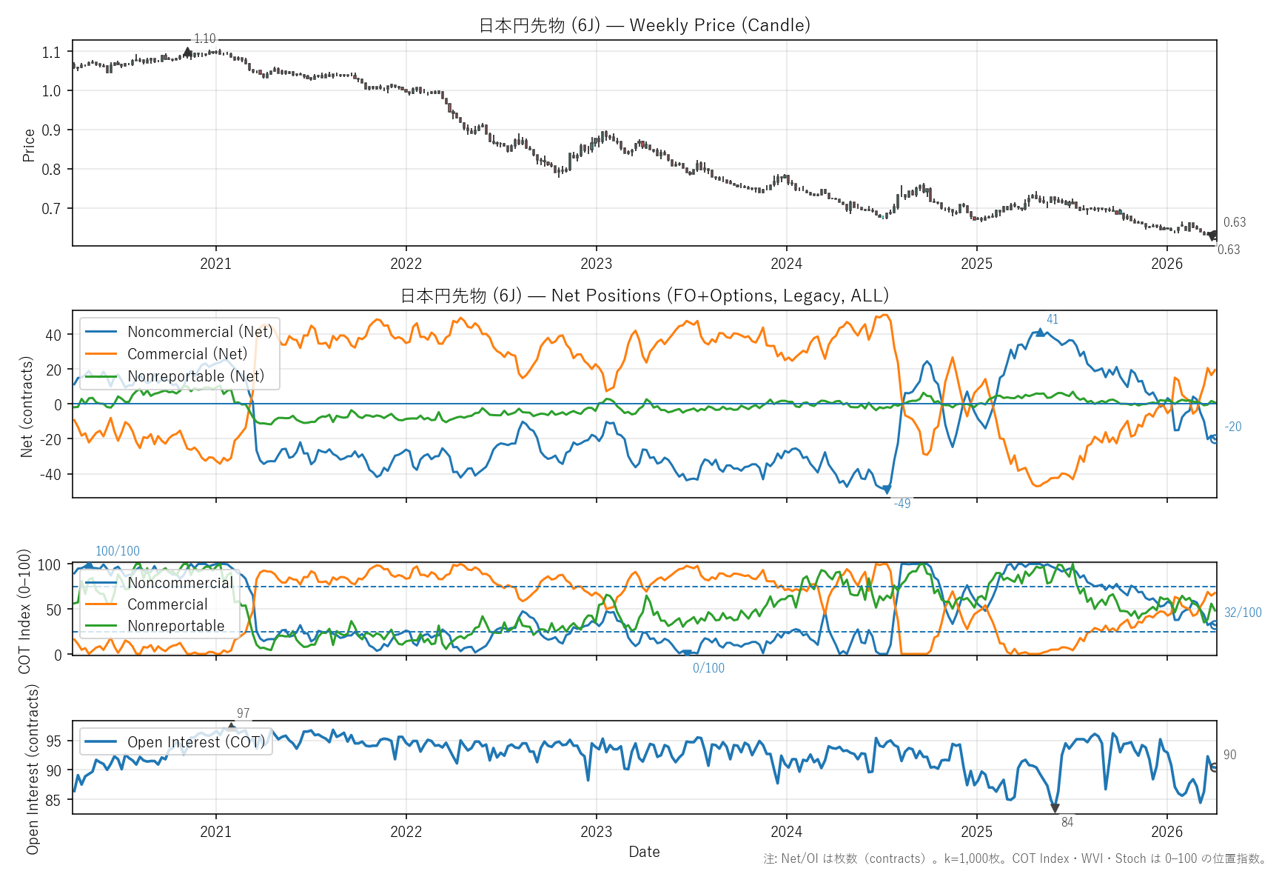Click the latest Open Interest end-point circle at 90
The width and height of the screenshot is (1279, 874).
[x=1215, y=767]
